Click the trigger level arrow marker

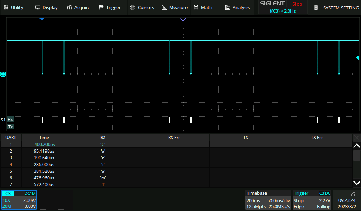(x=358, y=58)
